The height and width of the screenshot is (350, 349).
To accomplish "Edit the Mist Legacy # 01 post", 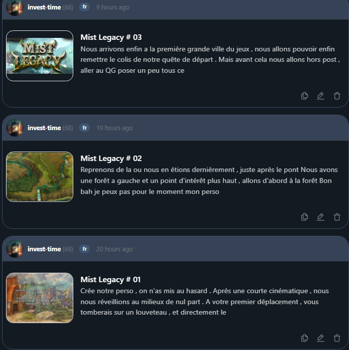I will pos(321,338).
